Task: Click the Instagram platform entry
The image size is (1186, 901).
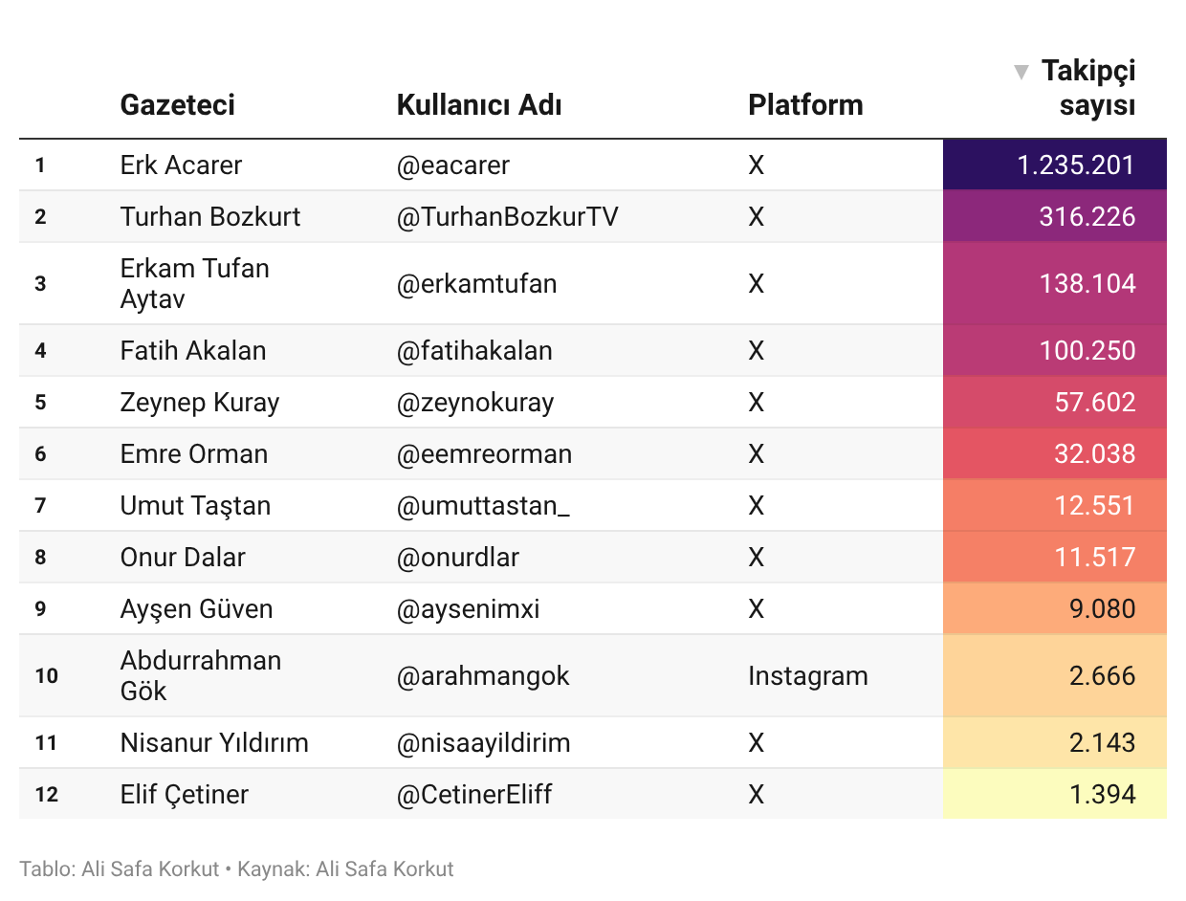Action: [x=808, y=676]
